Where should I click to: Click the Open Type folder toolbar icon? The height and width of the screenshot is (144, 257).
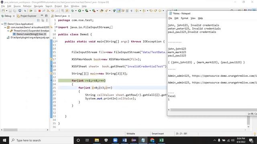102,11
